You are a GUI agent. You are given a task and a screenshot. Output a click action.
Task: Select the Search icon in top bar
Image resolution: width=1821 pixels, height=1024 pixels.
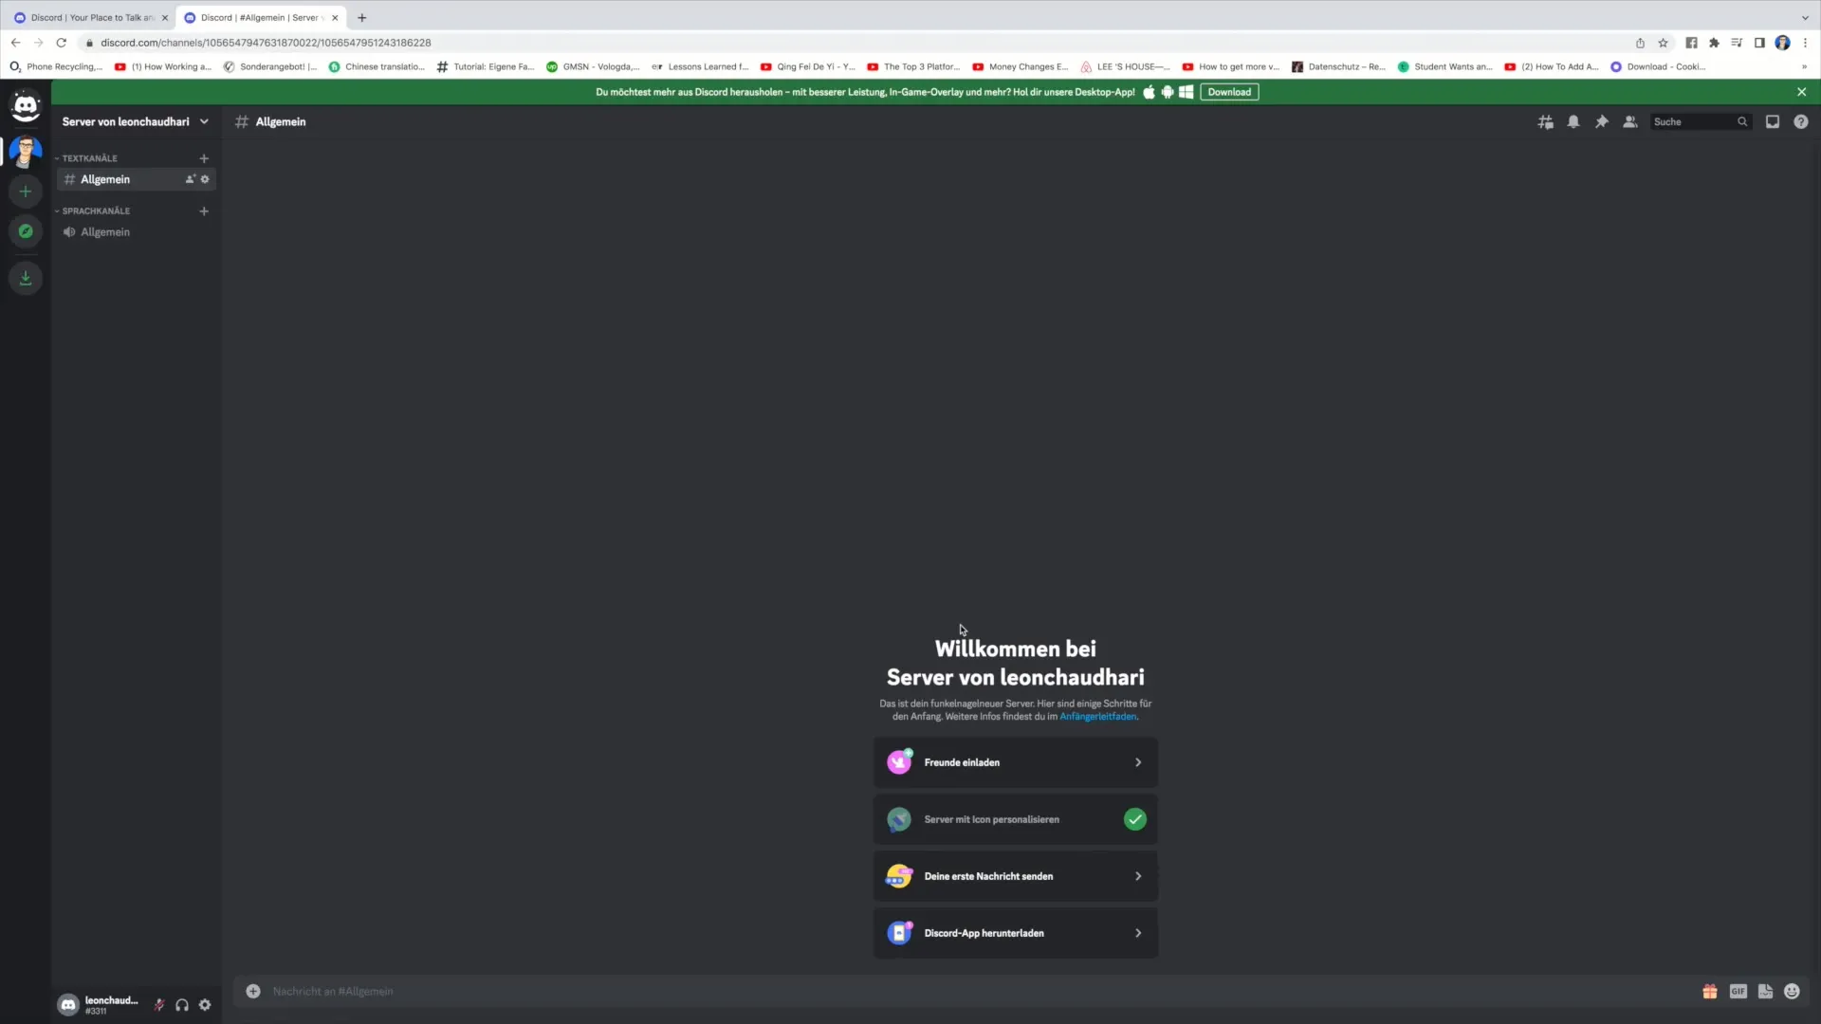pos(1742,121)
